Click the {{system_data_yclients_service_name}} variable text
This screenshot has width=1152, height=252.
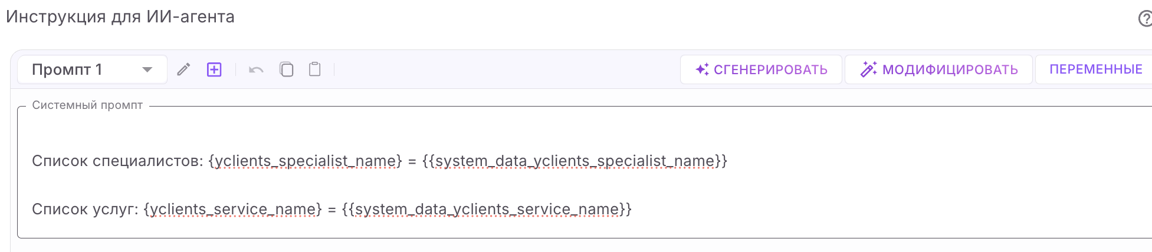487,209
